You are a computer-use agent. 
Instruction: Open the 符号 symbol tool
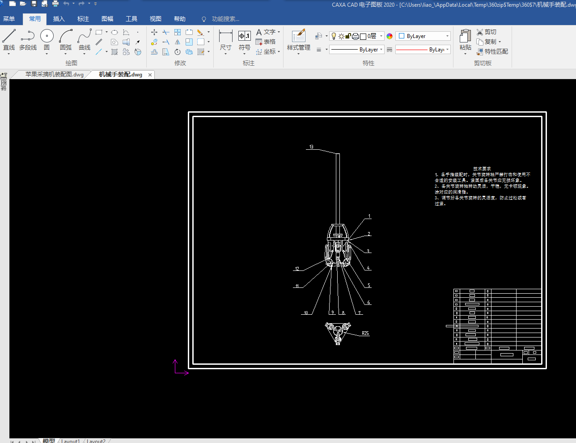coord(245,40)
